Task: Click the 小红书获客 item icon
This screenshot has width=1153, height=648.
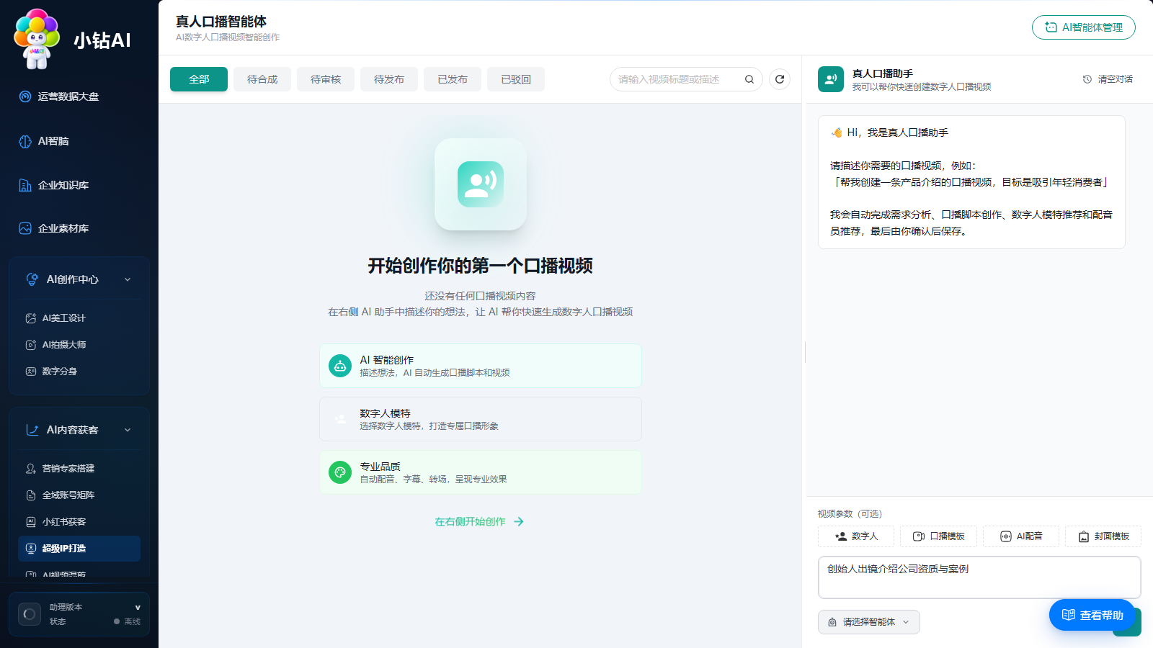Action: pyautogui.click(x=31, y=522)
